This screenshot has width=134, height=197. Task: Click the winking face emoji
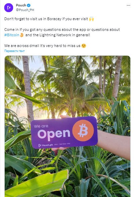click(84, 46)
